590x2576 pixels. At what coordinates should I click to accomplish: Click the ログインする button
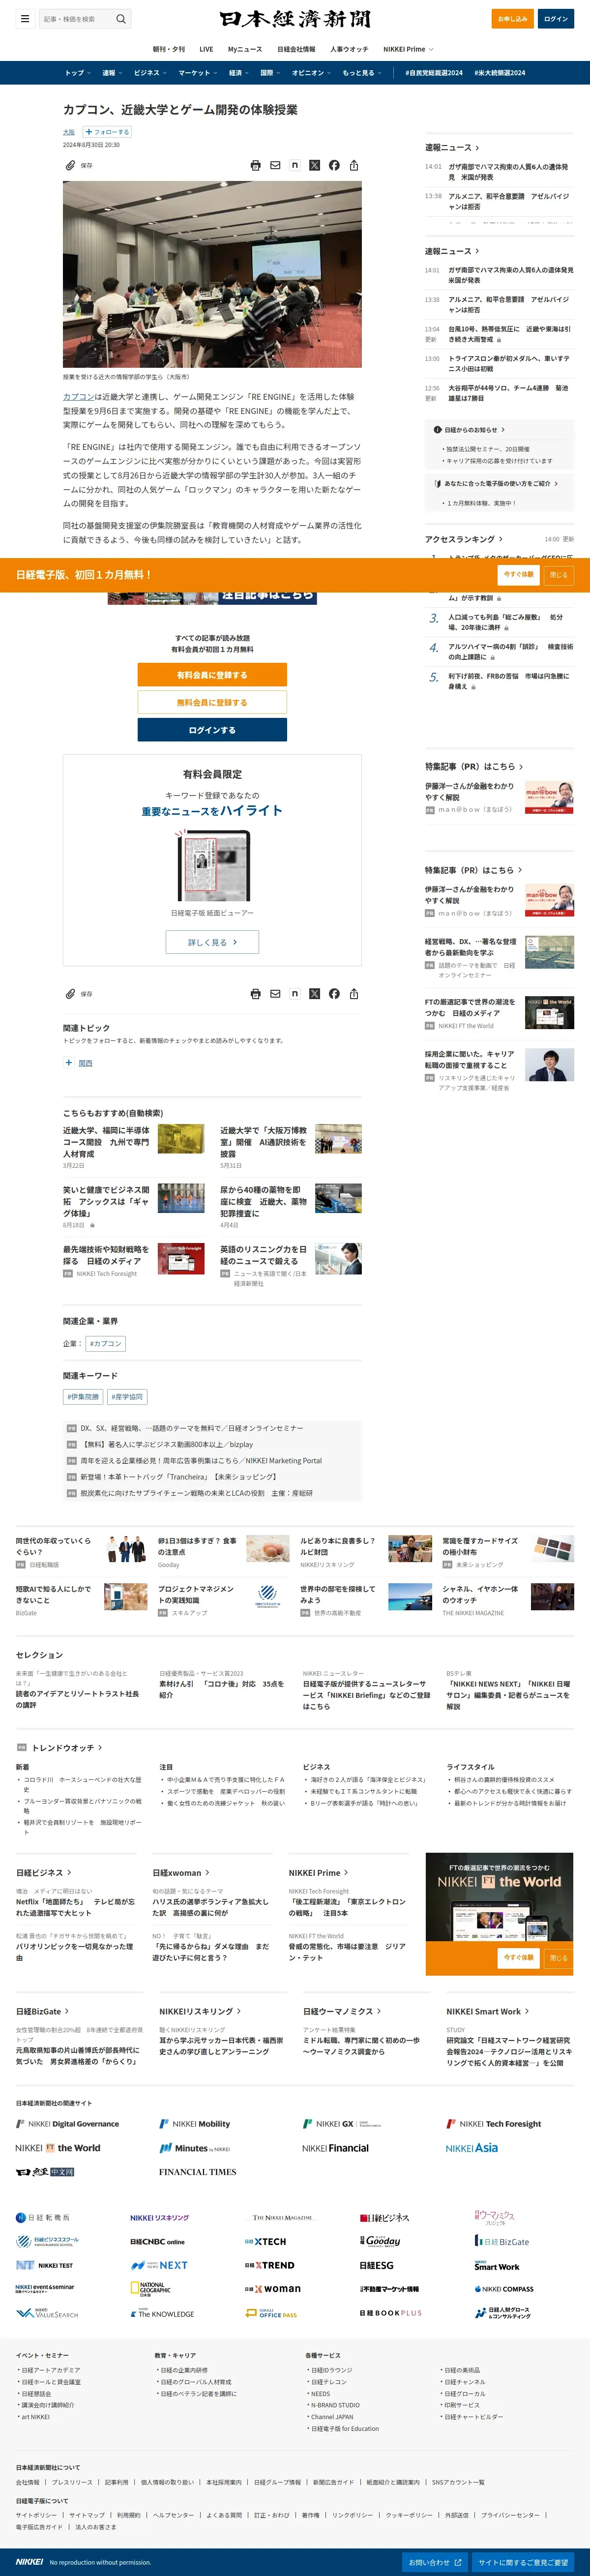pyautogui.click(x=212, y=730)
